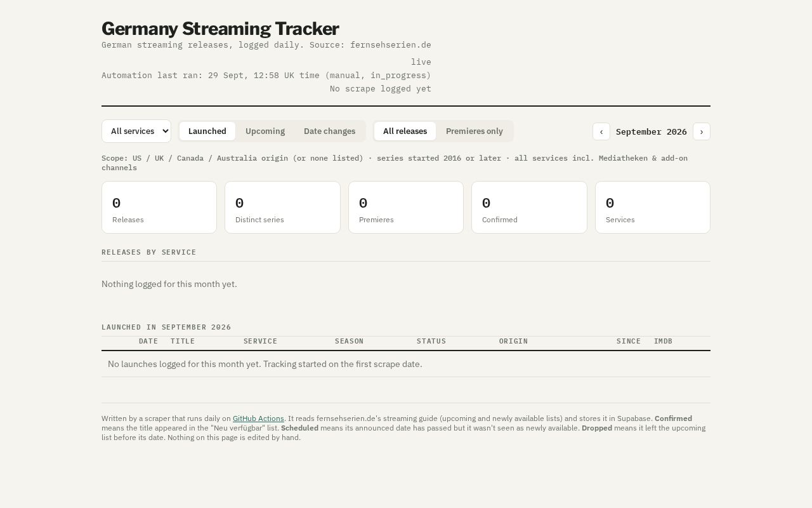Click the SERVICE column header

coord(260,341)
